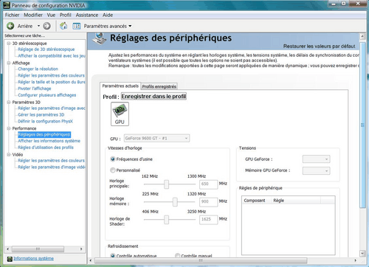Click the task tree horizontal scrollbar

tap(38, 249)
